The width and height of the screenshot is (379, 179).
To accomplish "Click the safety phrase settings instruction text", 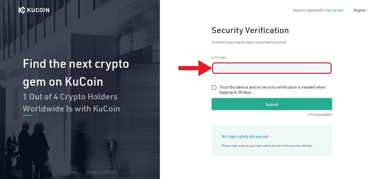I will (266, 146).
